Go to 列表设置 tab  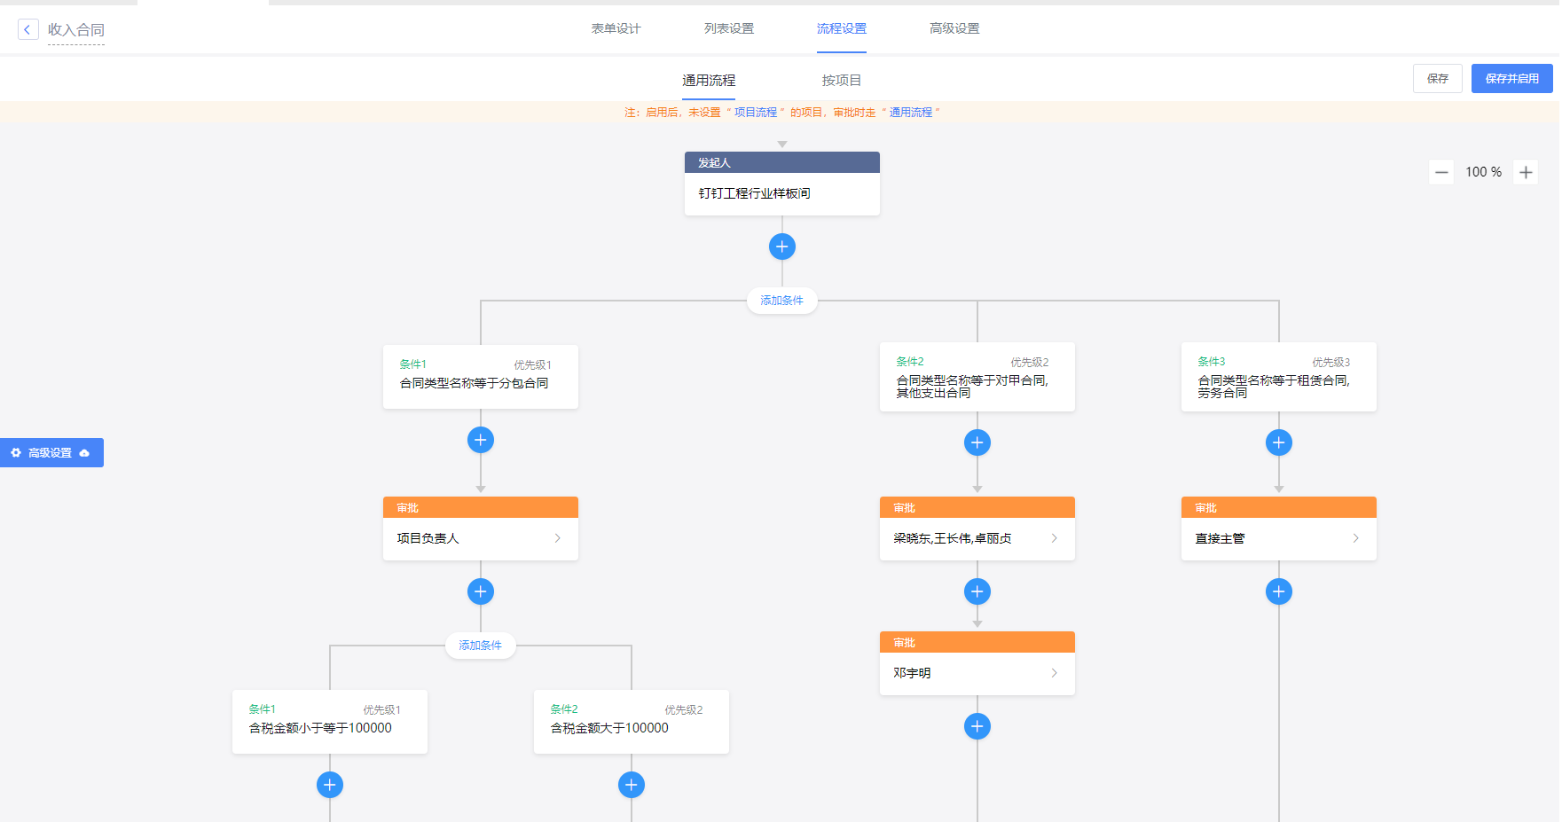tap(728, 28)
